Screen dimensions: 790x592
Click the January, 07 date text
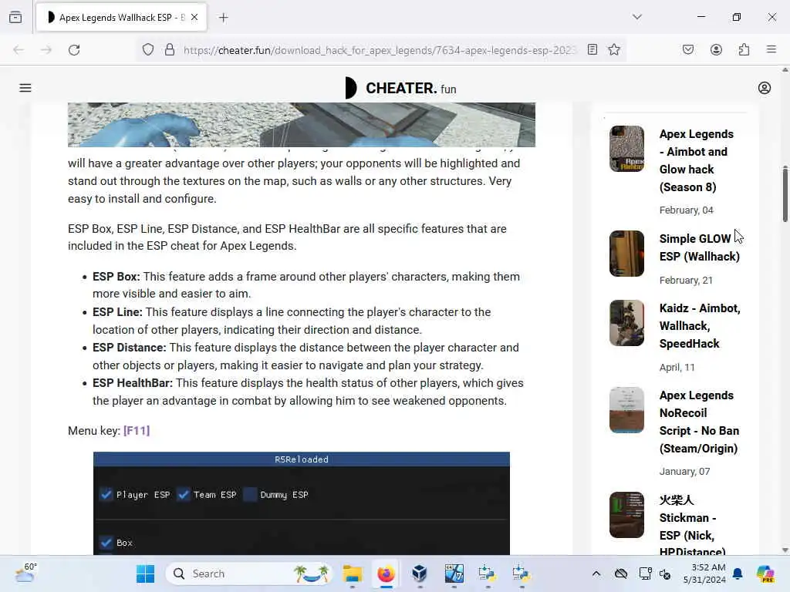(684, 472)
